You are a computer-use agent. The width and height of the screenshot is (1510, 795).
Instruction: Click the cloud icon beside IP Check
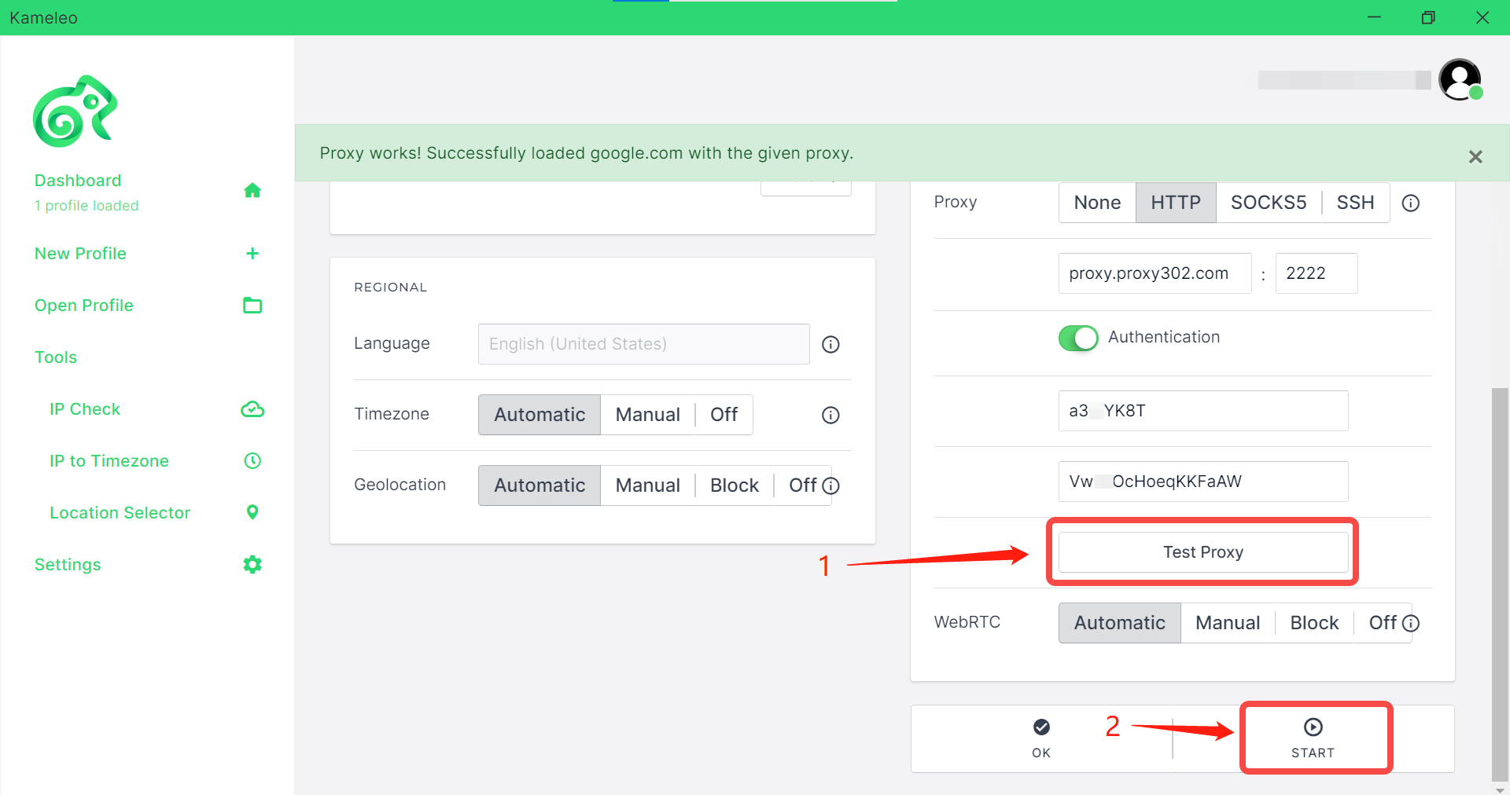pyautogui.click(x=252, y=408)
